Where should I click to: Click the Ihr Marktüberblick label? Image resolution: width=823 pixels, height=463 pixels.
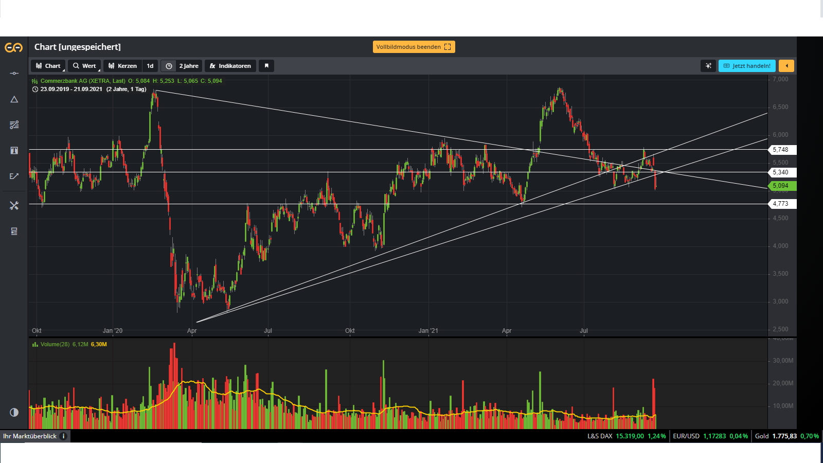(x=30, y=436)
